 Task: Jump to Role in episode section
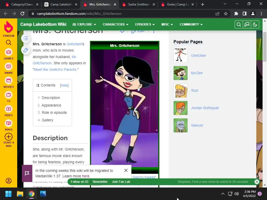[54, 113]
